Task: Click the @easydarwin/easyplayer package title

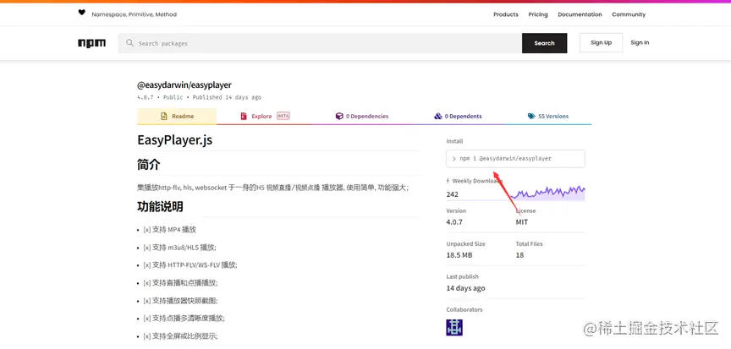Action: [184, 85]
